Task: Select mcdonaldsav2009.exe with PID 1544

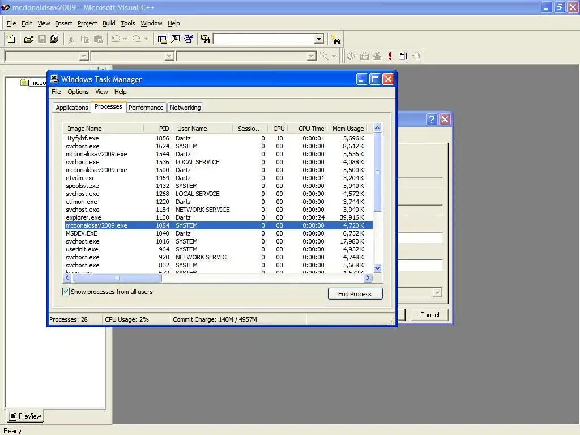Action: pyautogui.click(x=218, y=154)
